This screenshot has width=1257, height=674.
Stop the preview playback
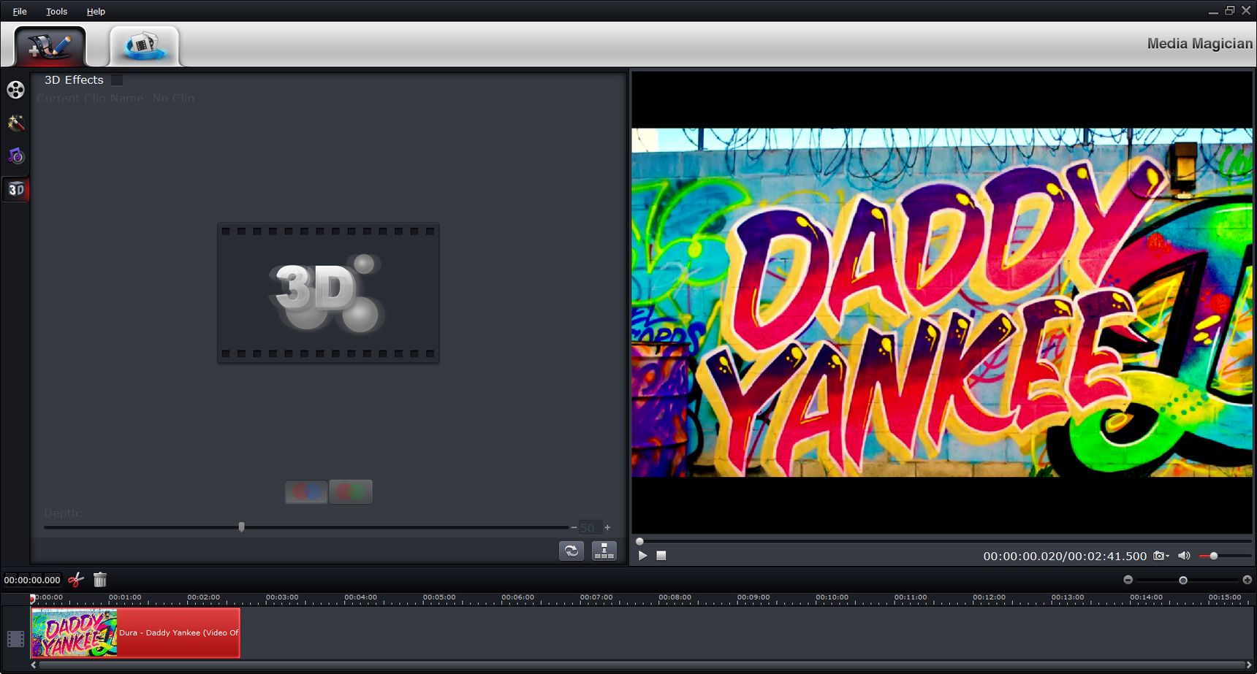661,556
